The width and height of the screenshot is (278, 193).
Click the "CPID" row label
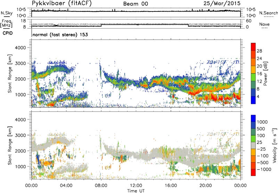click(8, 33)
